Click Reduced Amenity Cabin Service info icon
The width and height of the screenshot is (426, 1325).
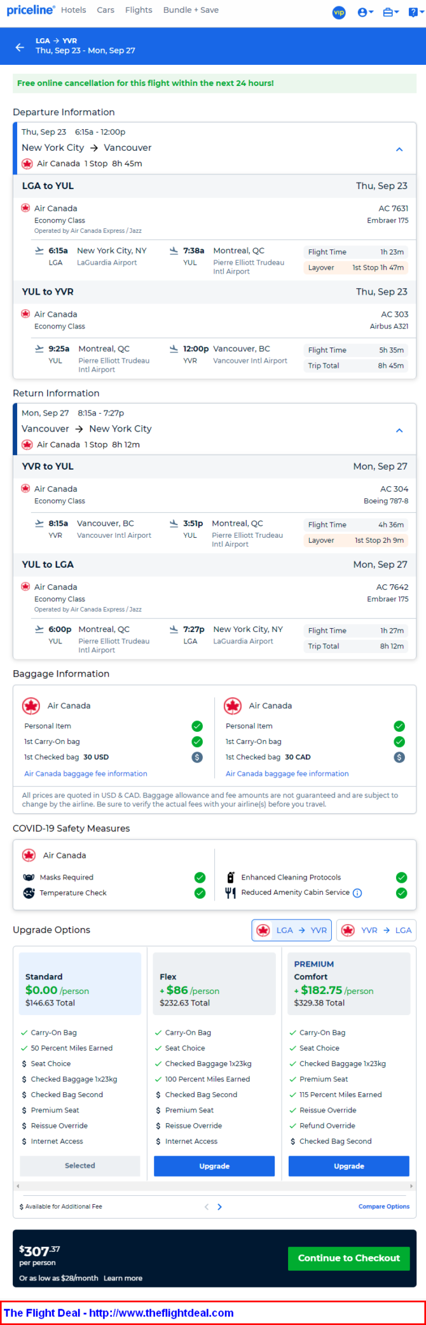[x=357, y=893]
